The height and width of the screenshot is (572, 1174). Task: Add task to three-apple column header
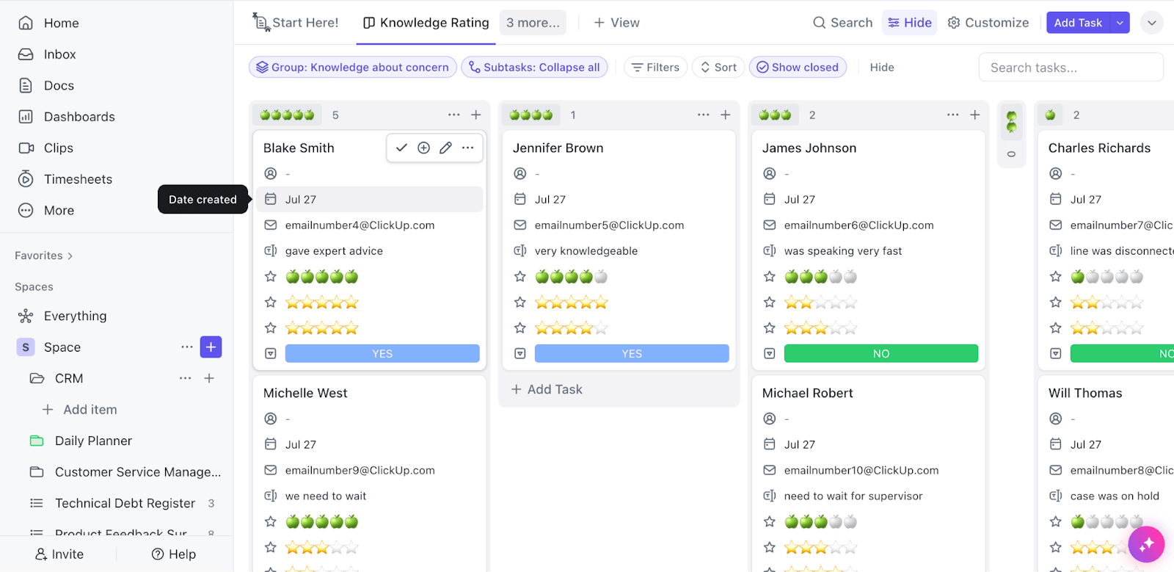(x=975, y=115)
